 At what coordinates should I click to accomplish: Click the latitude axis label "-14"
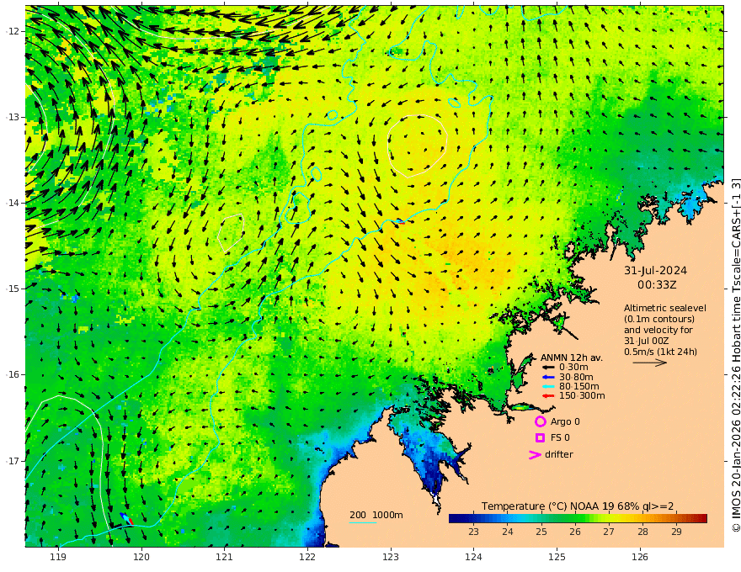(12, 203)
